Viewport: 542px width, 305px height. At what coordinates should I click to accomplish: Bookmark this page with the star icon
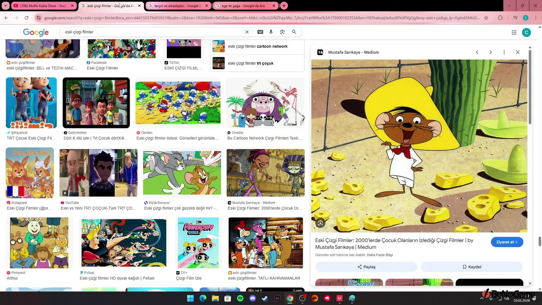[486, 18]
